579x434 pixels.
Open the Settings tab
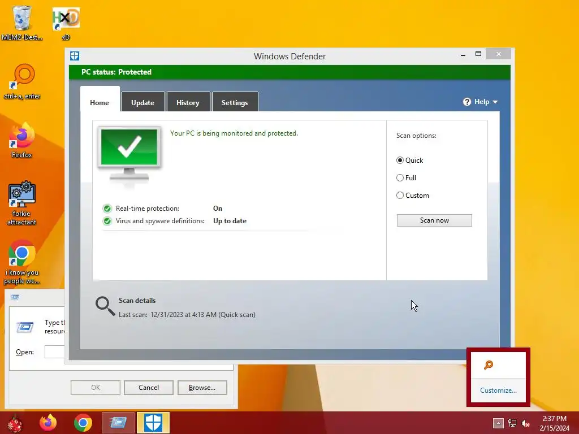click(235, 103)
